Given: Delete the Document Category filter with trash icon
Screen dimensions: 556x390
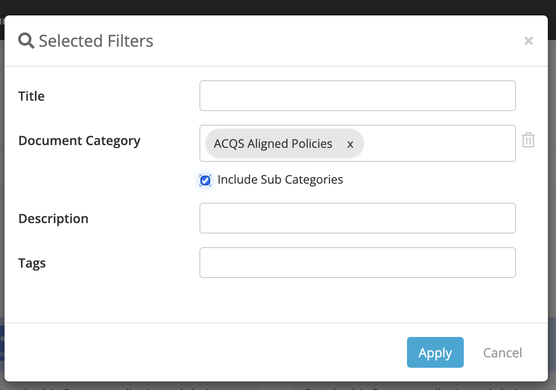Looking at the screenshot, I should coord(528,140).
